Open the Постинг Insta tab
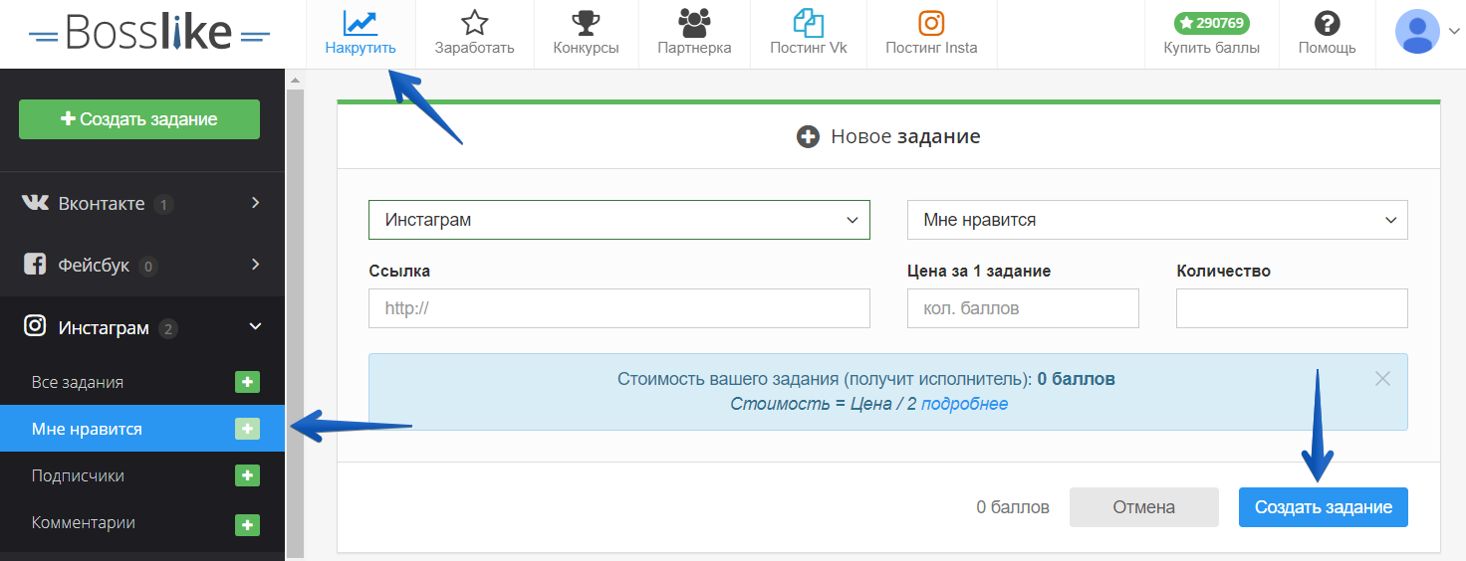The image size is (1466, 561). coord(931,34)
